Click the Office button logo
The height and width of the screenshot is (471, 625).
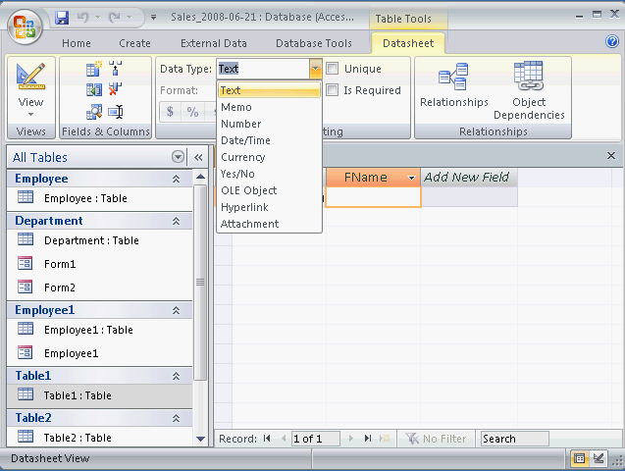coord(26,26)
